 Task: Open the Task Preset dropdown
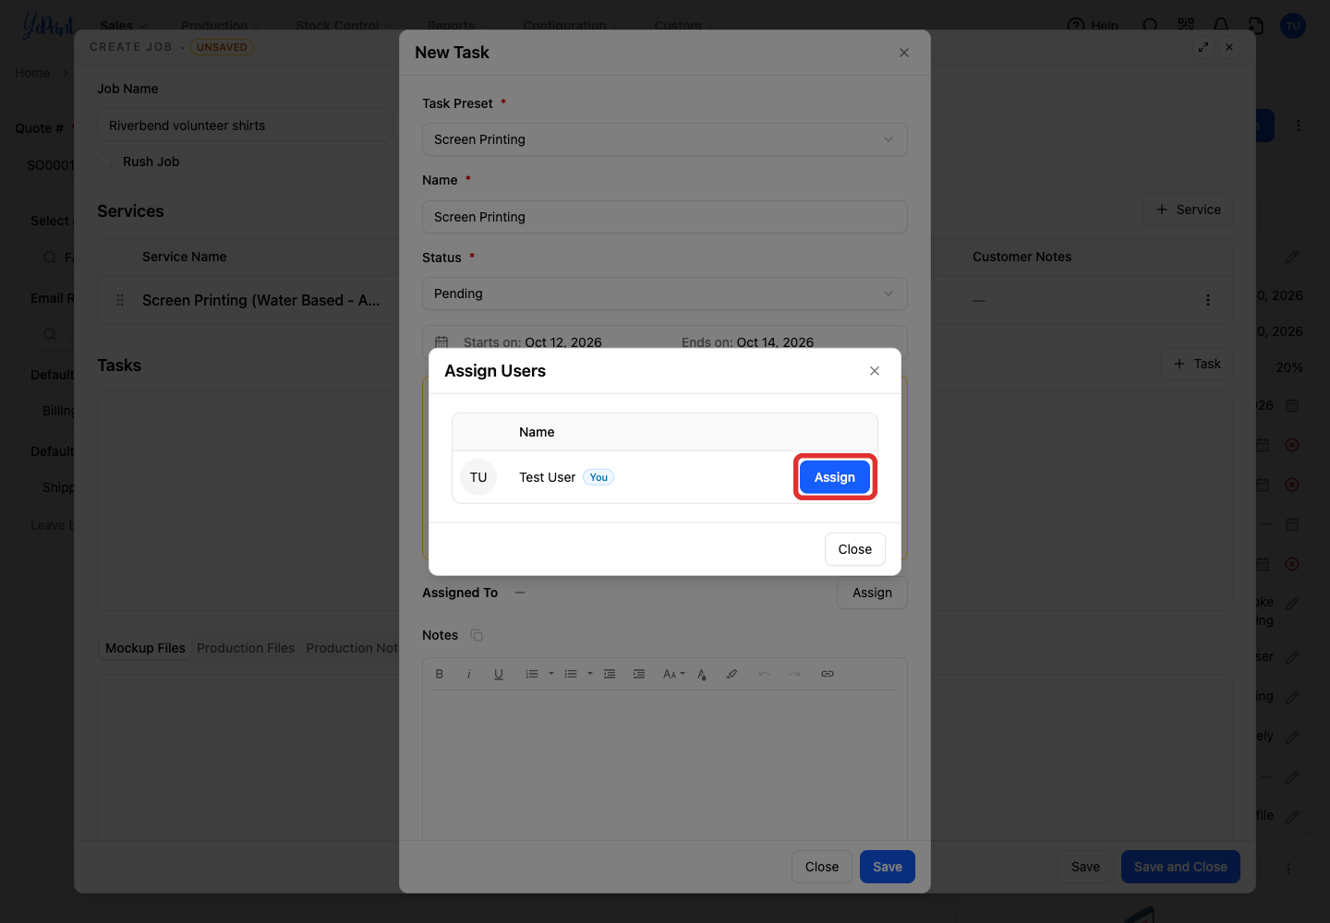tap(665, 139)
